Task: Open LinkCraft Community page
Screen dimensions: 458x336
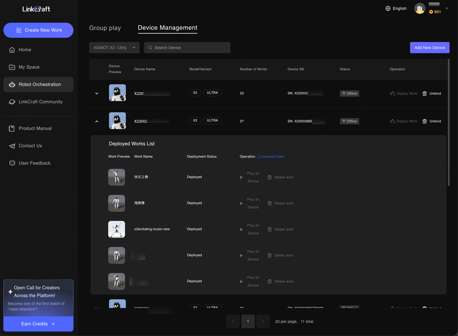Action: [x=38, y=102]
